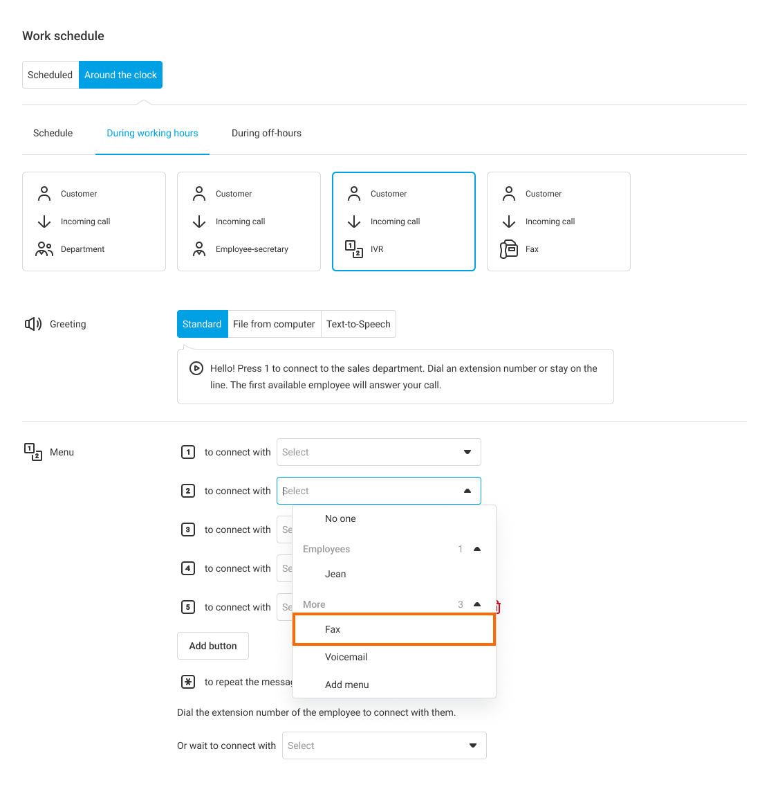Click the Menu IVR keypad icon
Image resolution: width=769 pixels, height=787 pixels.
(33, 452)
